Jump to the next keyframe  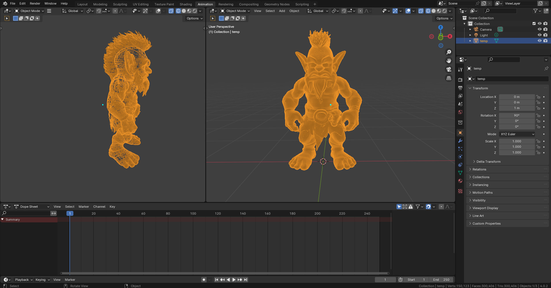[240, 280]
